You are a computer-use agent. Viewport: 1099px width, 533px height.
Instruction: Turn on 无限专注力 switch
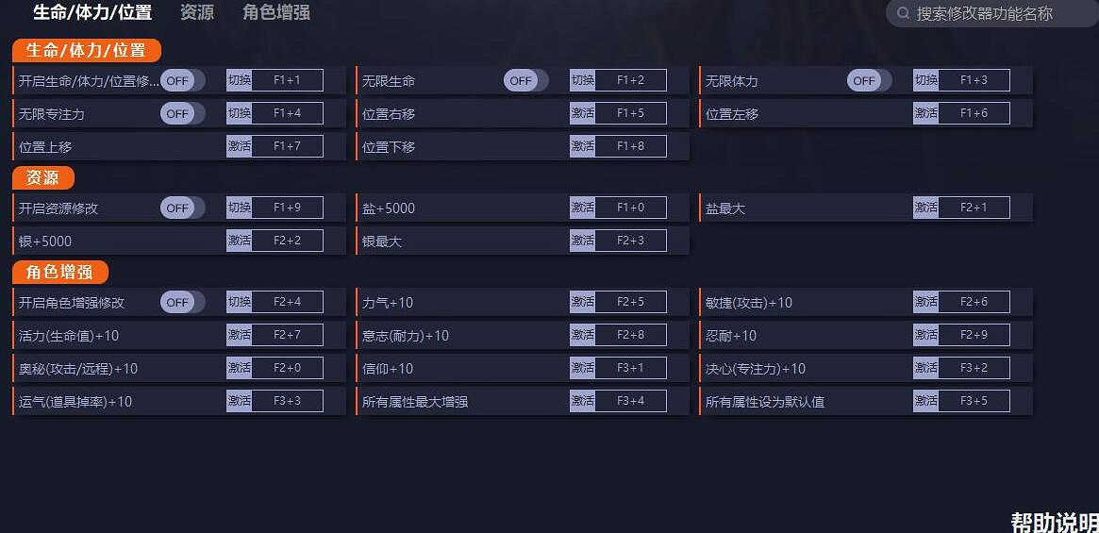click(182, 113)
